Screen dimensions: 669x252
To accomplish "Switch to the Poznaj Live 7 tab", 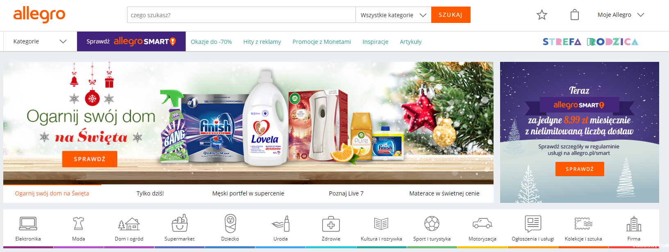I will [346, 193].
